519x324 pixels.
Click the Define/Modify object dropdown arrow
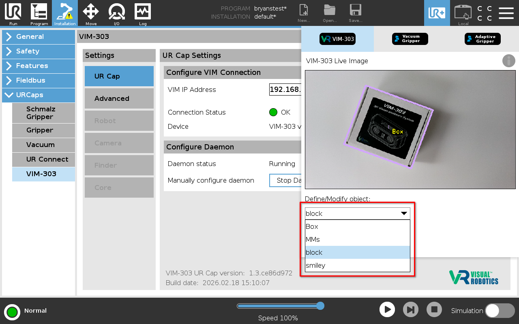[x=404, y=213]
